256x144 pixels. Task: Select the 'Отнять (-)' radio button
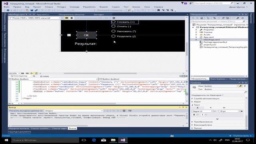point(113,26)
